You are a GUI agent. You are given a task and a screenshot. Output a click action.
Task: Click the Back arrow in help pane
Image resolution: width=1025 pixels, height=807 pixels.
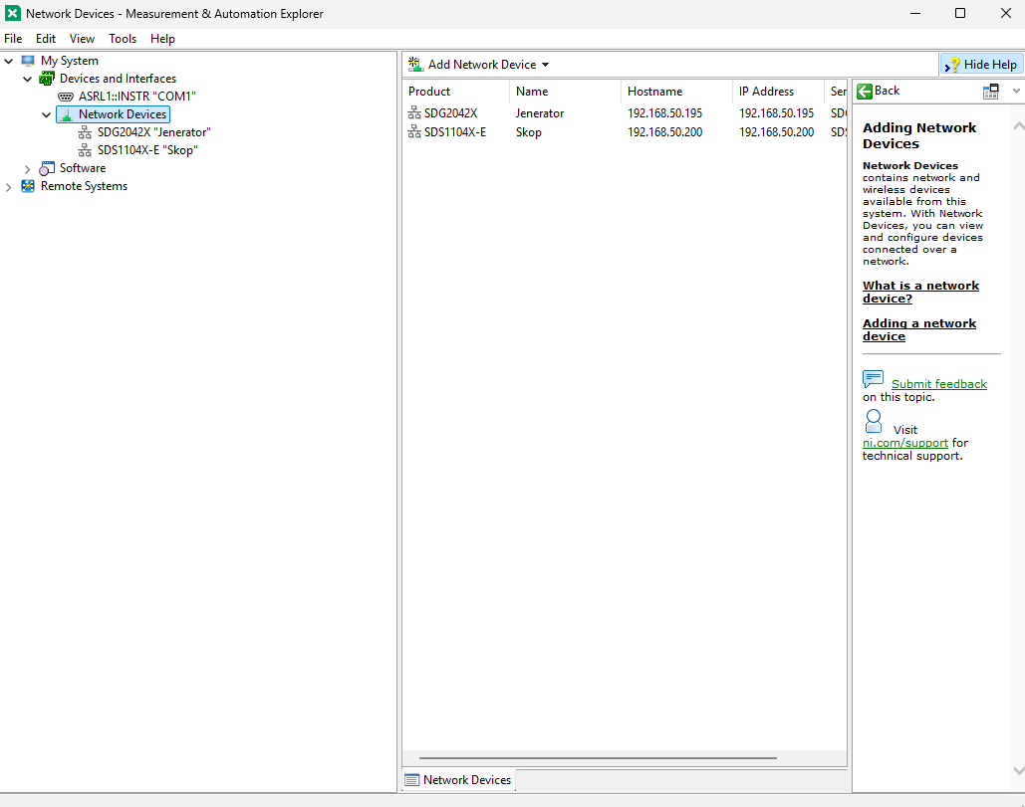click(865, 91)
